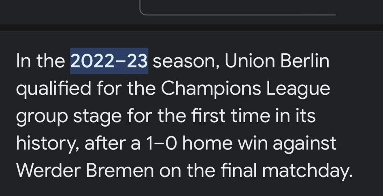Click the words "Union Berlin"
383x196 pixels.
click(277, 61)
